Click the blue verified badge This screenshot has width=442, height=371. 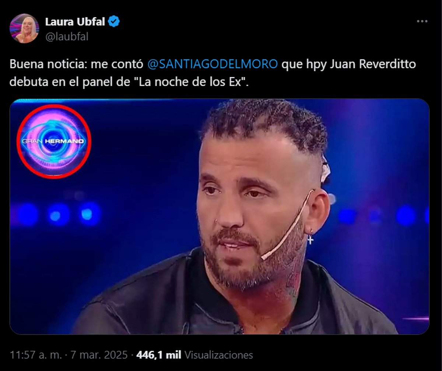click(x=115, y=22)
